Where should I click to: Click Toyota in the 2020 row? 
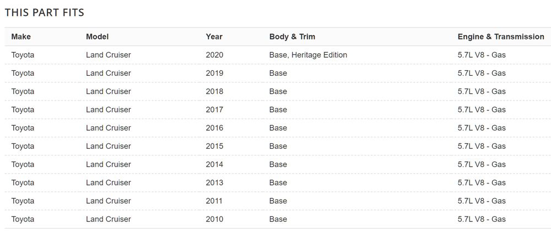[x=23, y=55]
